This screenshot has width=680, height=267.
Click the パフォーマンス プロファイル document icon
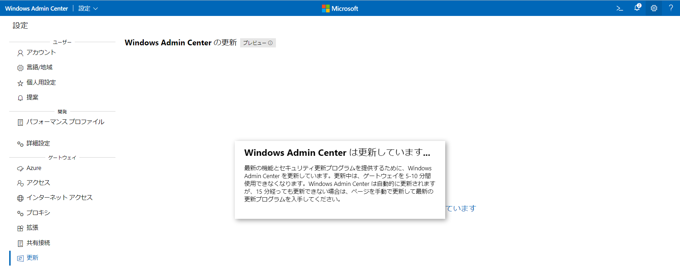(20, 123)
